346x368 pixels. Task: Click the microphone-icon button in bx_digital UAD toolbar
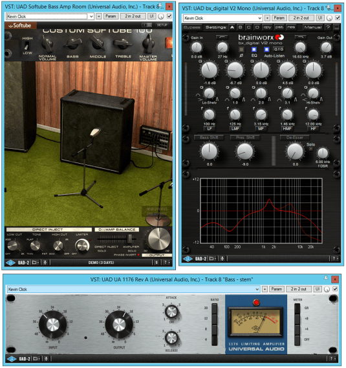(x=222, y=259)
